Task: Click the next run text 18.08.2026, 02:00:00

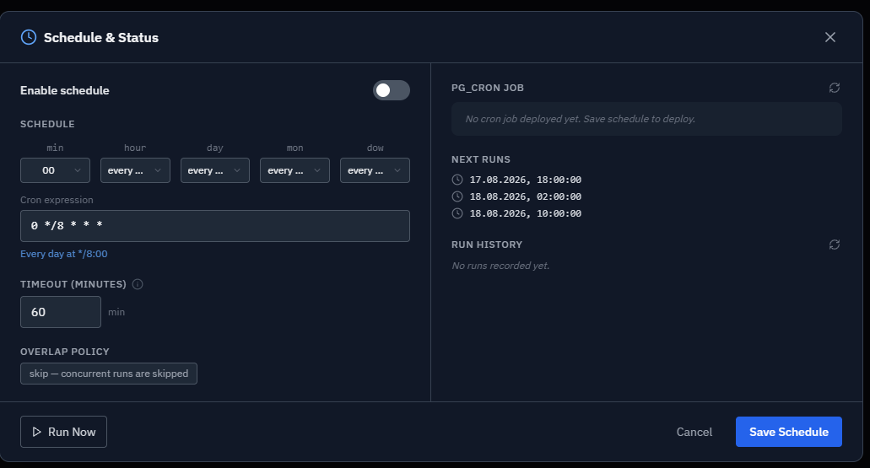Action: click(526, 196)
